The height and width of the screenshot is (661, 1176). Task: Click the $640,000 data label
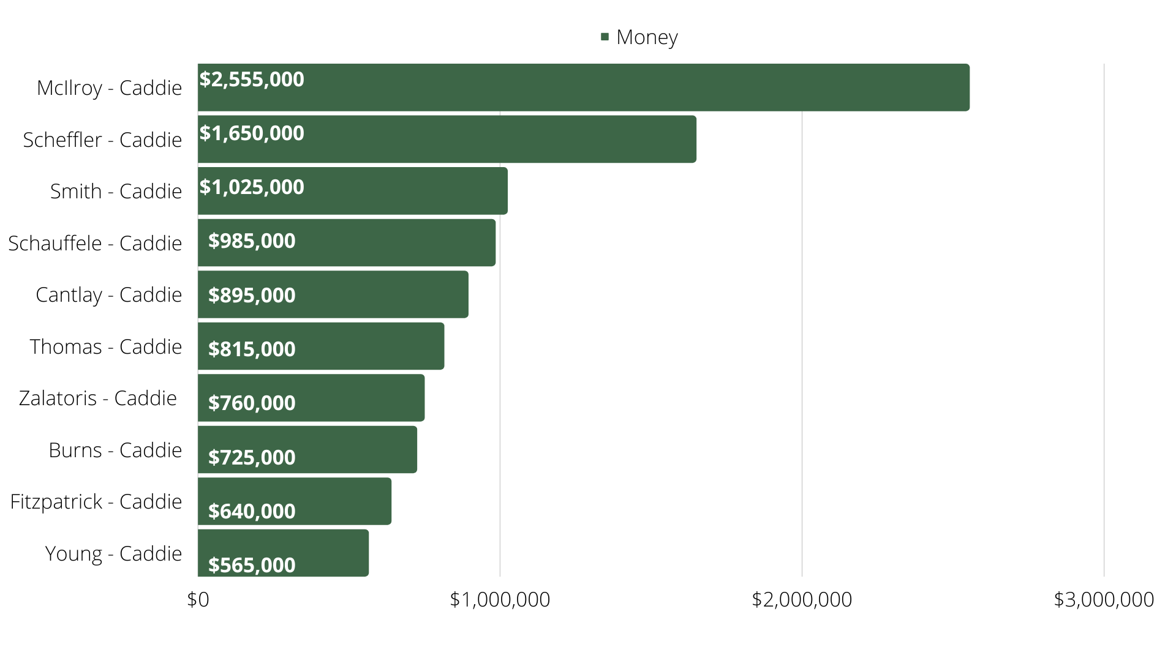(252, 511)
